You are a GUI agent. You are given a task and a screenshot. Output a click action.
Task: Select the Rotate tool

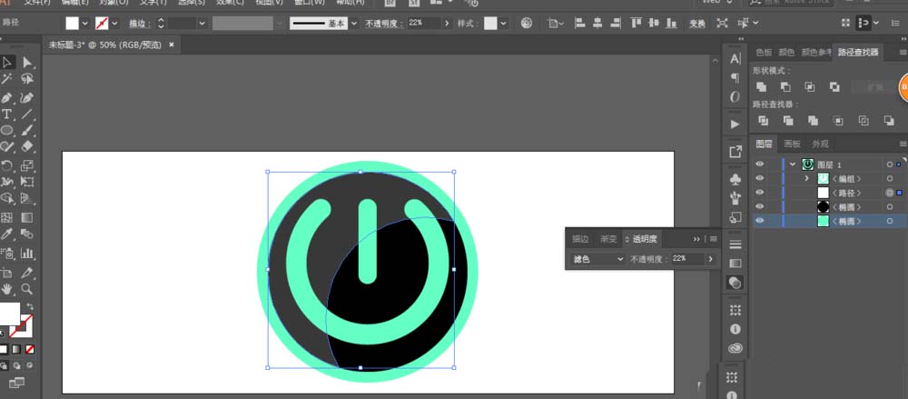pos(7,165)
